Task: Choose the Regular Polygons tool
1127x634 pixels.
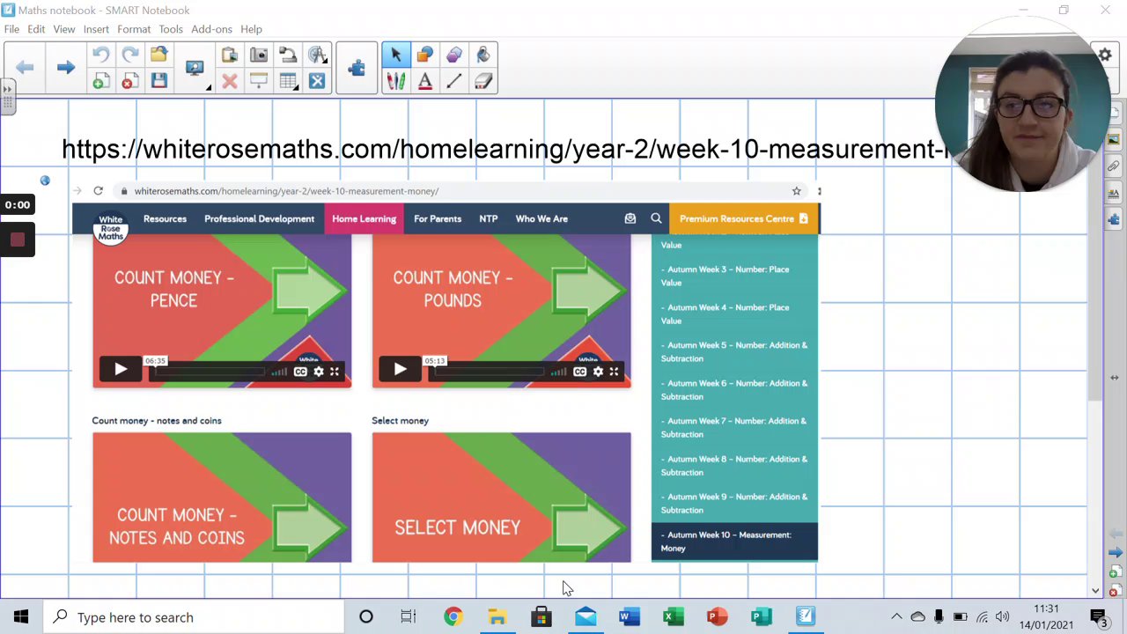Action: (x=454, y=55)
